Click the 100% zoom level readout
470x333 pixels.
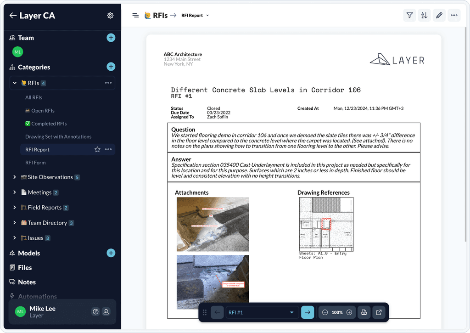coord(337,312)
